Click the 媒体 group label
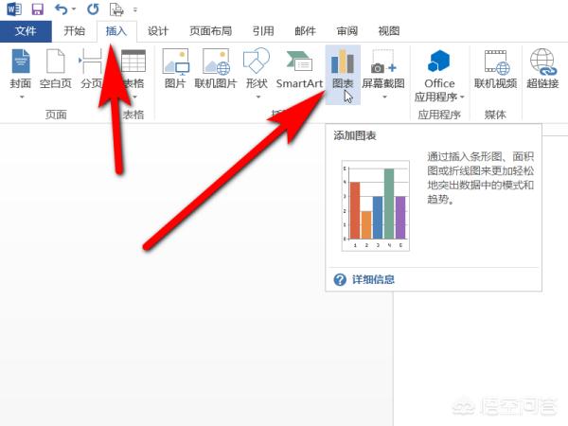The width and height of the screenshot is (568, 426). pyautogui.click(x=495, y=115)
